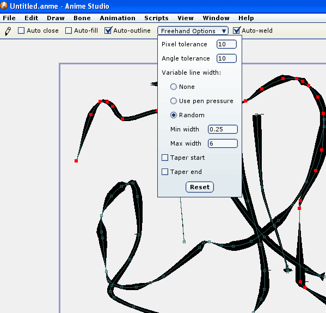Image resolution: width=326 pixels, height=313 pixels.
Task: Open the Draw menu
Action: pos(56,18)
